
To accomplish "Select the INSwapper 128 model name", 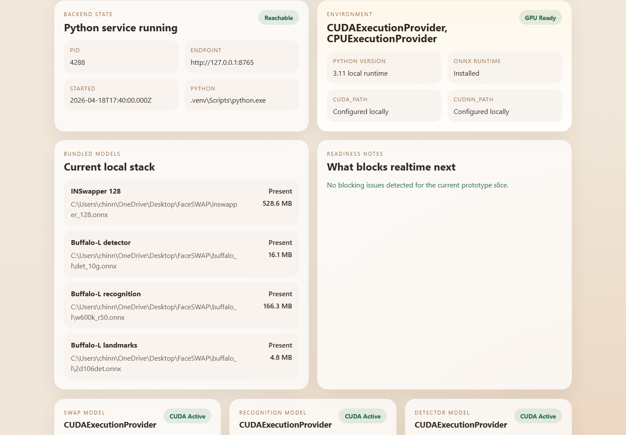I will click(x=96, y=191).
